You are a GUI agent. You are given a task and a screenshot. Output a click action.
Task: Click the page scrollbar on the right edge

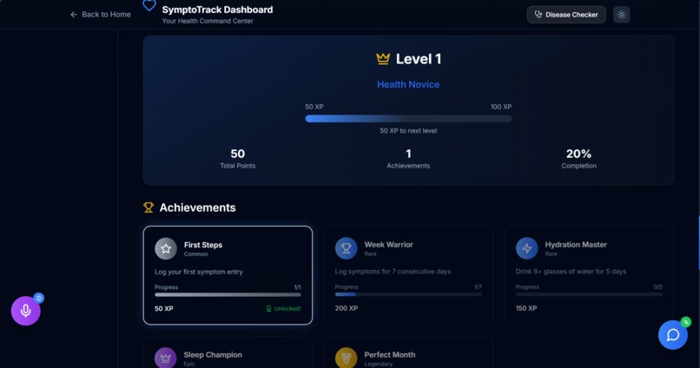[698, 243]
